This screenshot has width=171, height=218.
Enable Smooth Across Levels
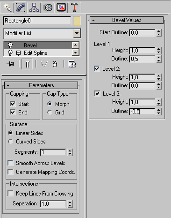[11, 163]
